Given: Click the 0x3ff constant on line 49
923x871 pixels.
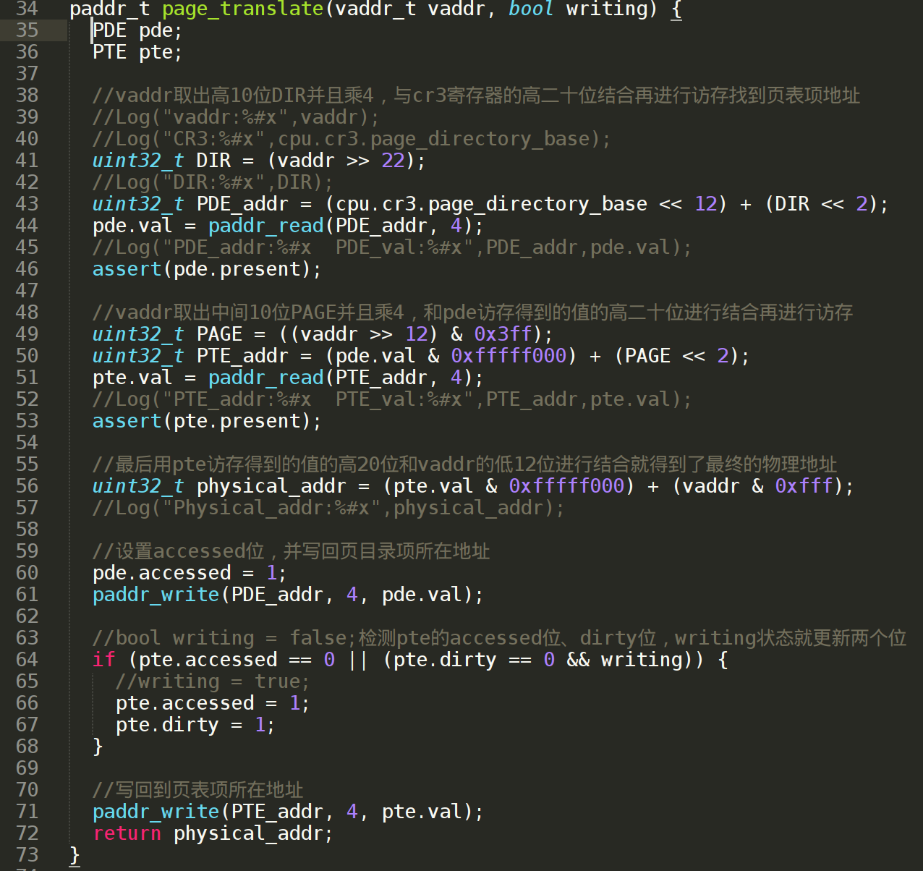Looking at the screenshot, I should tap(503, 334).
